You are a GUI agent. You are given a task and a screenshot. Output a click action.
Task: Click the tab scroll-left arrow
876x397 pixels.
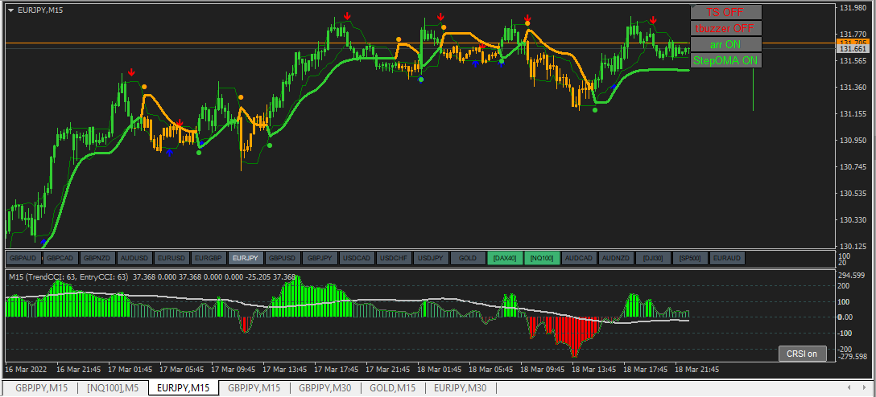849,387
